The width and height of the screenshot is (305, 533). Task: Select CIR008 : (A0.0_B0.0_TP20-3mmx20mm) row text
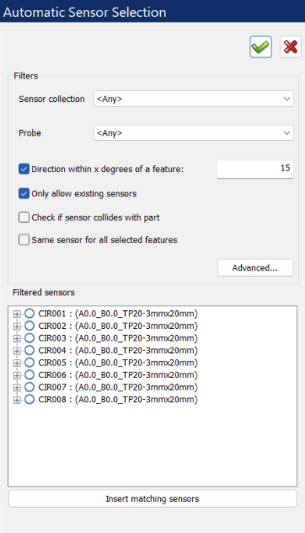(118, 399)
